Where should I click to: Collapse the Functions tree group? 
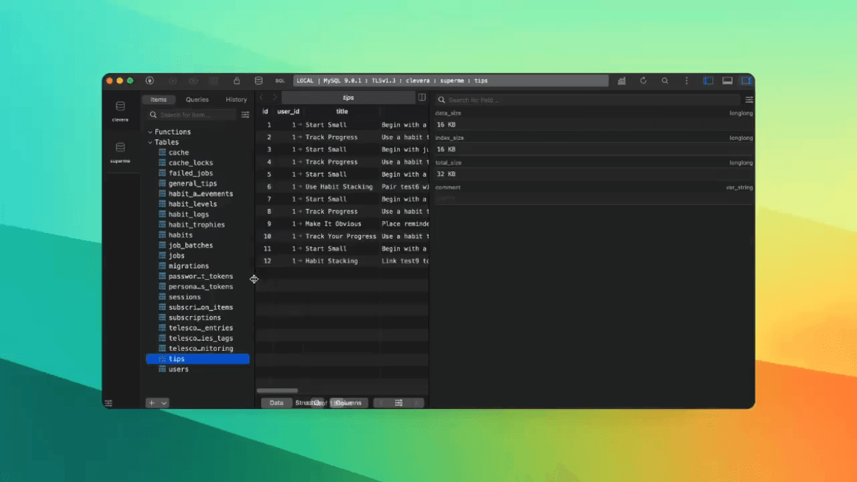tap(151, 132)
